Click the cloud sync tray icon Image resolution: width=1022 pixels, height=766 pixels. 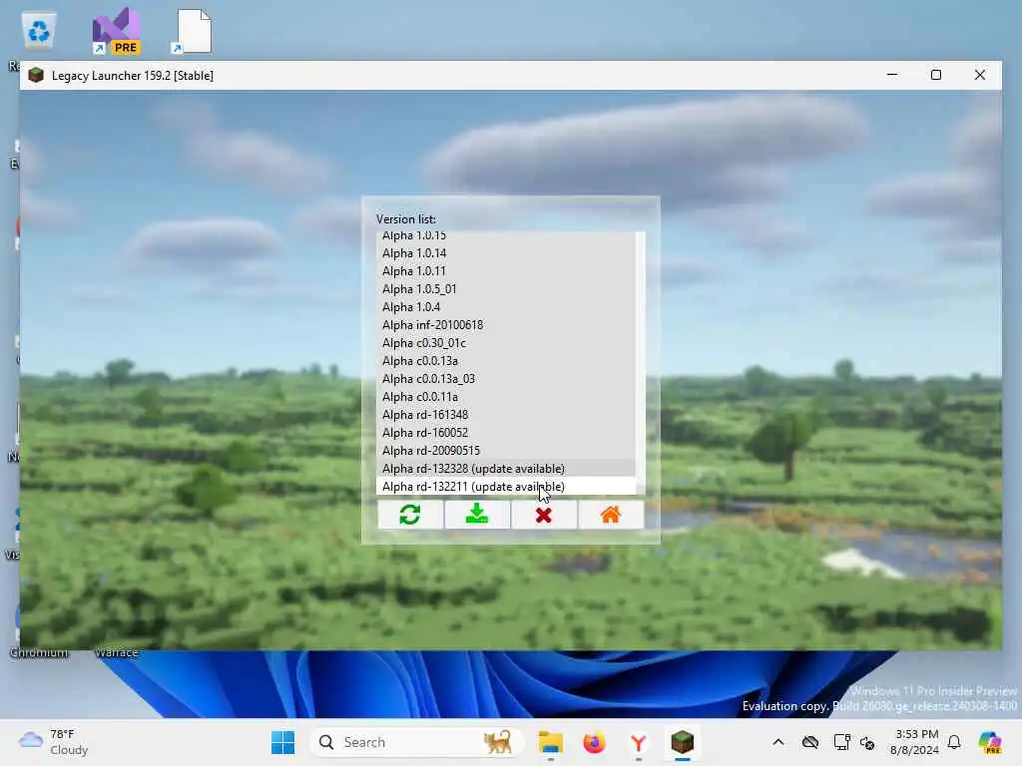point(810,742)
